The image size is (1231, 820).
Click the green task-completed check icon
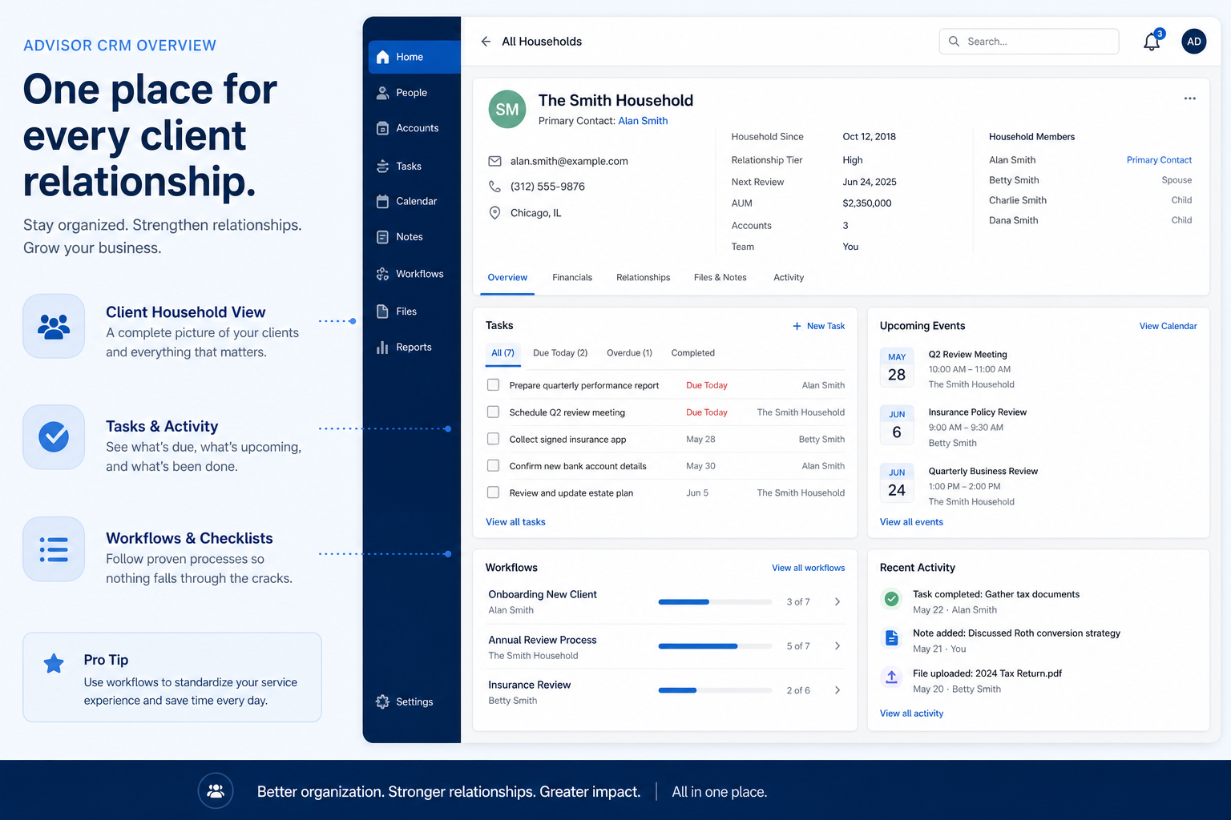[x=891, y=598]
